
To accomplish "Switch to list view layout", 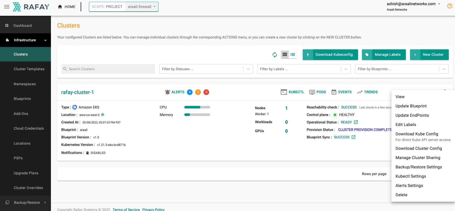I will pyautogui.click(x=293, y=54).
